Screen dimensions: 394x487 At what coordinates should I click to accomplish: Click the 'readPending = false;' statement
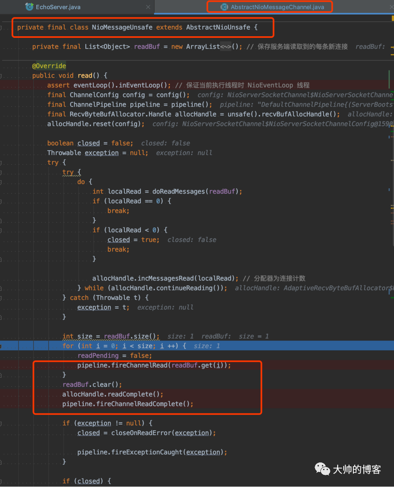[x=115, y=356]
